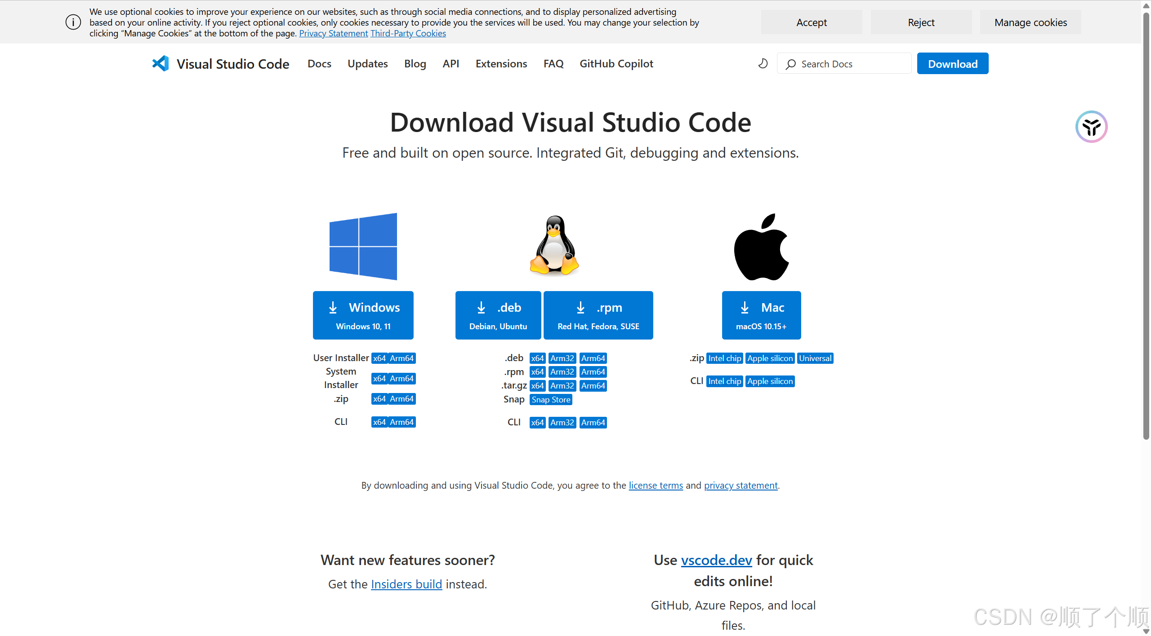Open the Docs menu item
The width and height of the screenshot is (1151, 636).
pyautogui.click(x=319, y=64)
